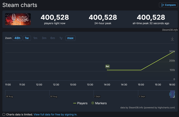The height and width of the screenshot is (117, 179).
Task: Toggle the Markers series in legend
Action: coord(99,103)
